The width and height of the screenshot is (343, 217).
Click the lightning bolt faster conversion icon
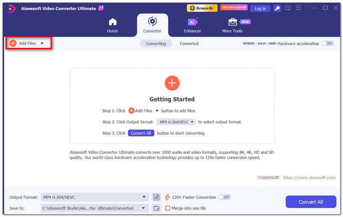tap(167, 197)
